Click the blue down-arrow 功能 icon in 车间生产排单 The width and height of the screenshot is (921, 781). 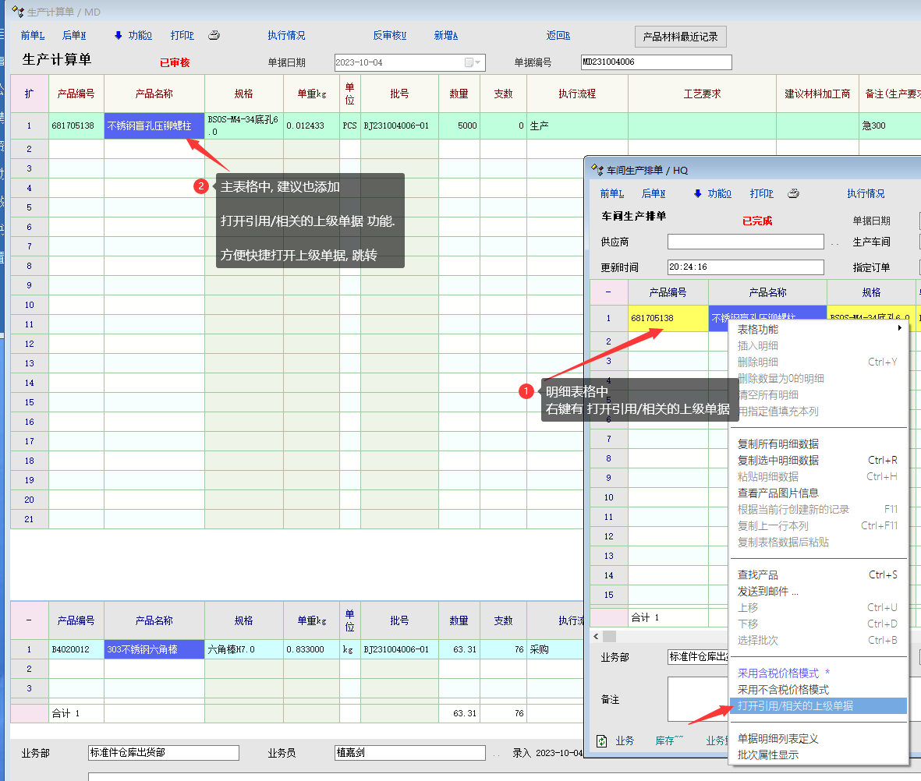698,194
